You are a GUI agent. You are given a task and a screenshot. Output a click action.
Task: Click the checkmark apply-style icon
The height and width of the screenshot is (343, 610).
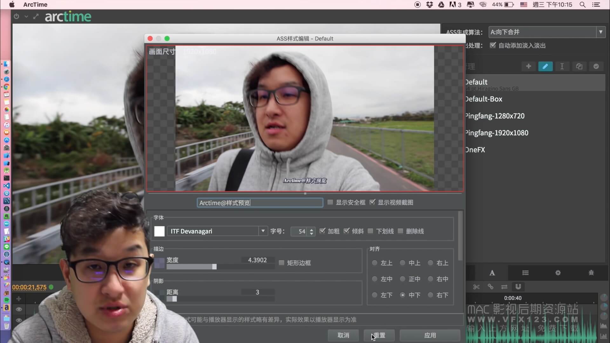tap(596, 66)
